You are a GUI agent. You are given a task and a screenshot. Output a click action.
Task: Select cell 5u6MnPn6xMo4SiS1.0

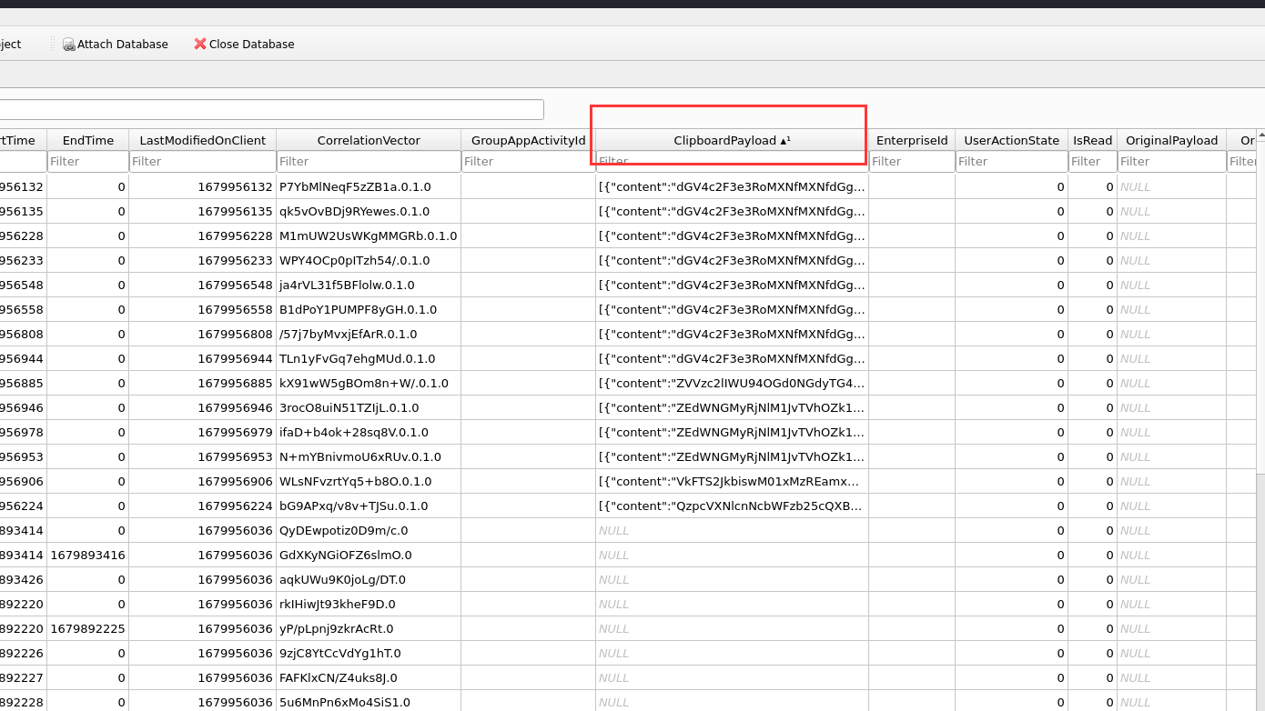coord(369,701)
